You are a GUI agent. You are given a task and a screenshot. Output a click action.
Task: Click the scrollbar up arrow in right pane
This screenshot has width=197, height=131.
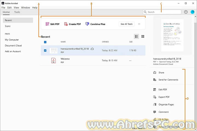tap(195, 16)
